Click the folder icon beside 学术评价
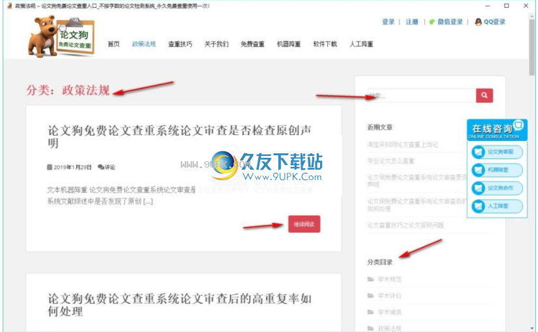 click(371, 296)
